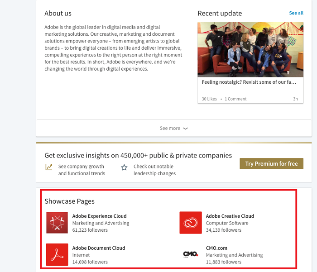317x272 pixels.
Task: View the 1 Comment link
Action: (235, 99)
